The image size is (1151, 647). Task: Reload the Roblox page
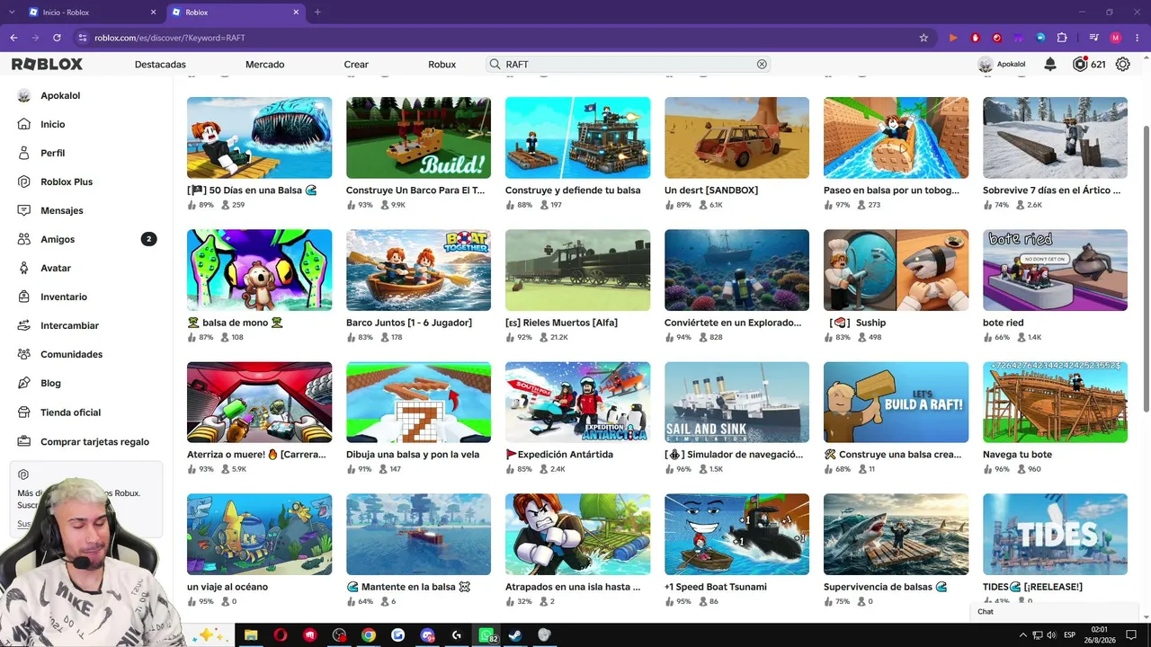tap(57, 38)
